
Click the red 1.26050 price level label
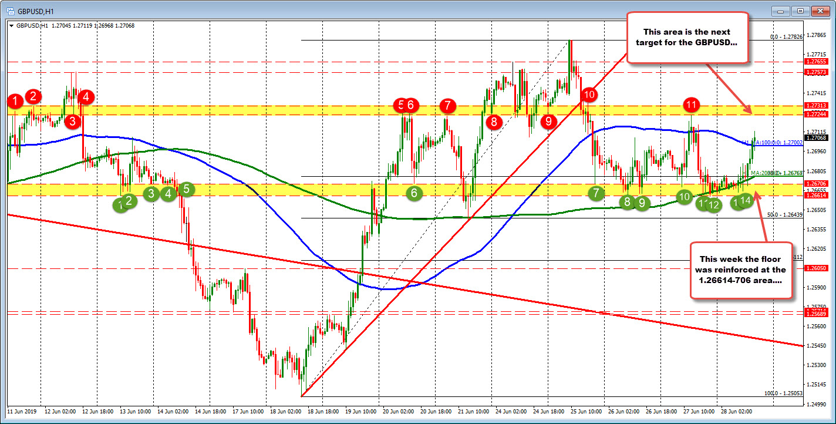(x=815, y=268)
